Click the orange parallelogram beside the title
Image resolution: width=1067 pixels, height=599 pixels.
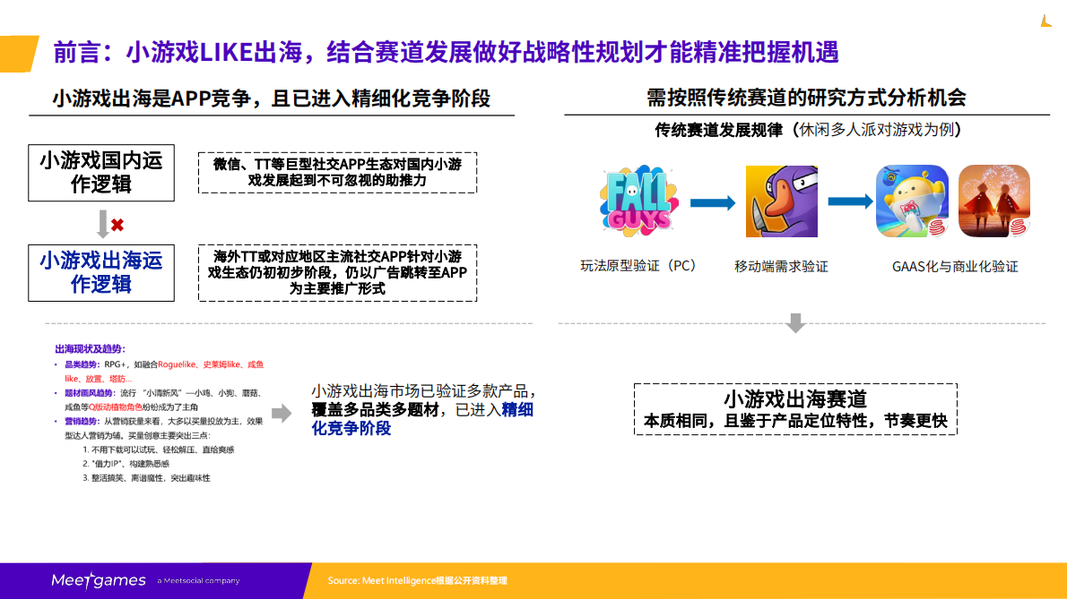[x=17, y=54]
